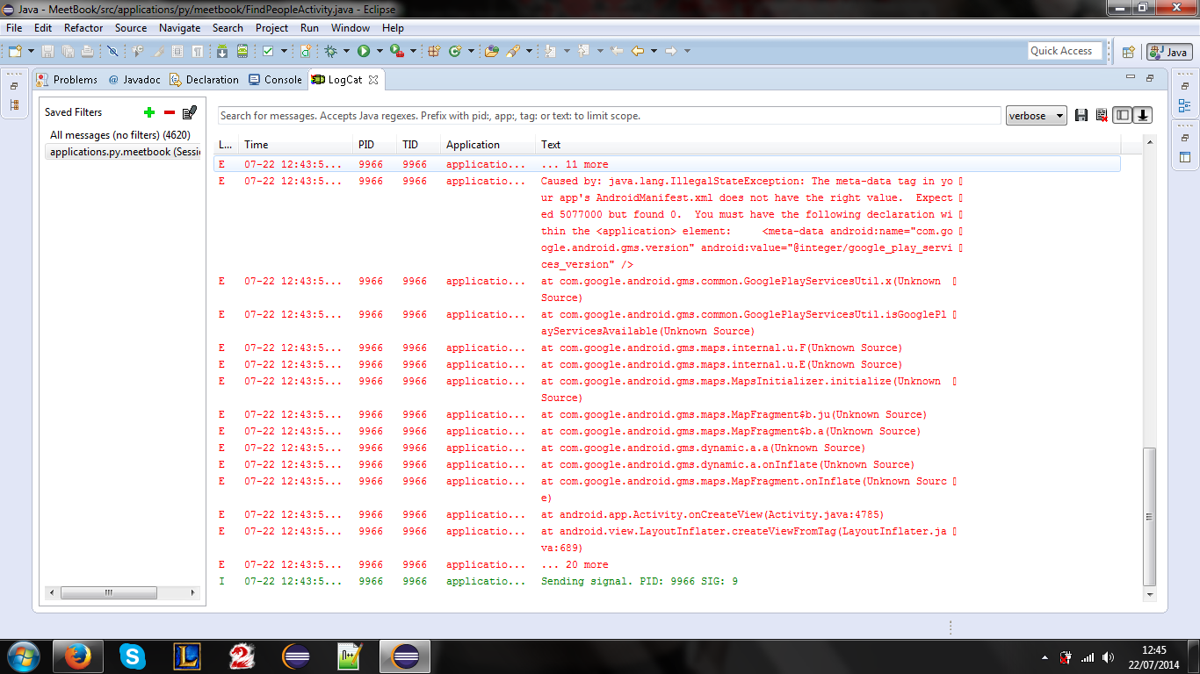This screenshot has width=1200, height=674.
Task: Expand the New Java Class dropdown arrow
Action: [471, 51]
